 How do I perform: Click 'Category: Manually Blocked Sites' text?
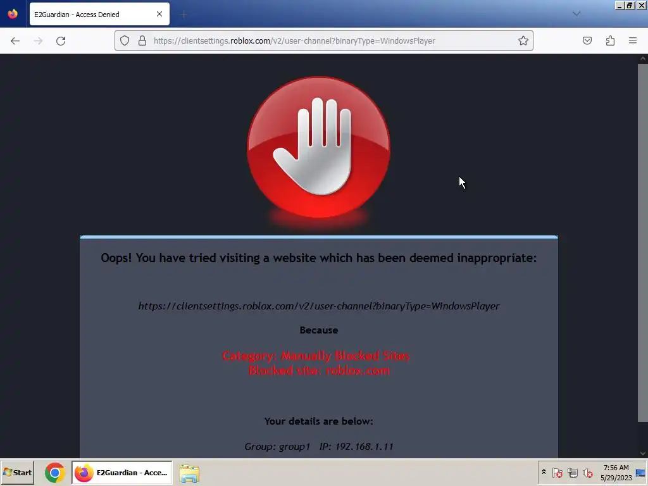tap(316, 356)
